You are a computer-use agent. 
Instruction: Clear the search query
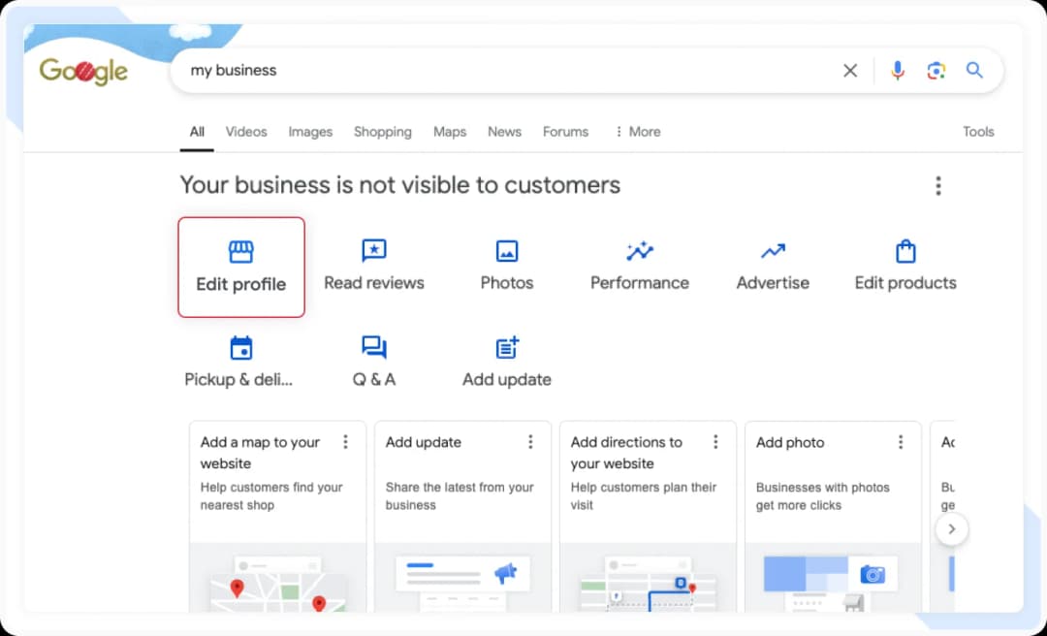[850, 70]
